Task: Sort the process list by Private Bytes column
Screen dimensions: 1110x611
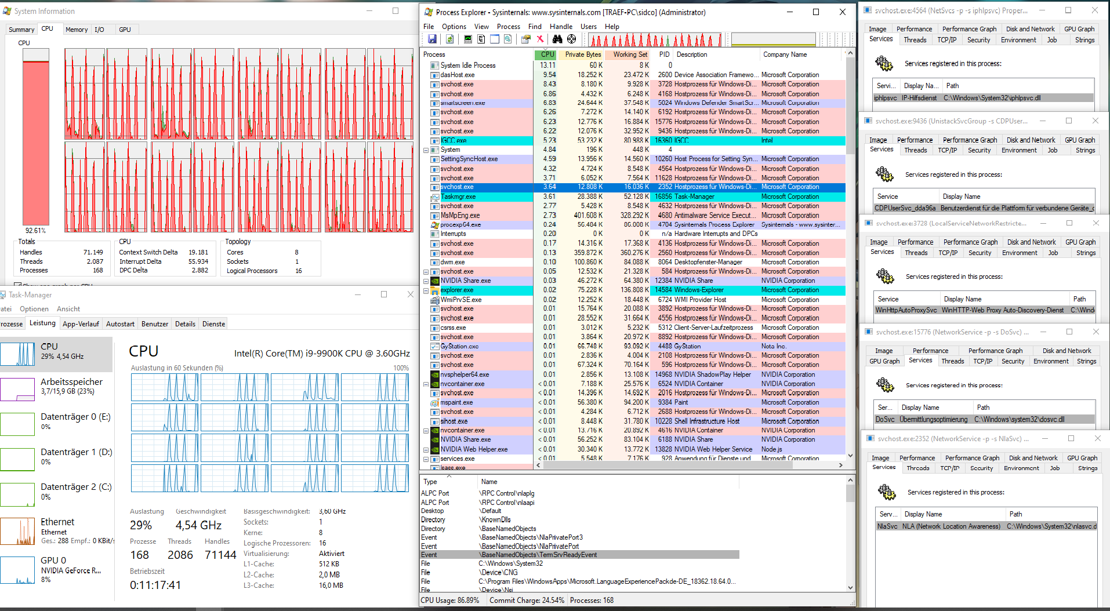Action: point(582,54)
